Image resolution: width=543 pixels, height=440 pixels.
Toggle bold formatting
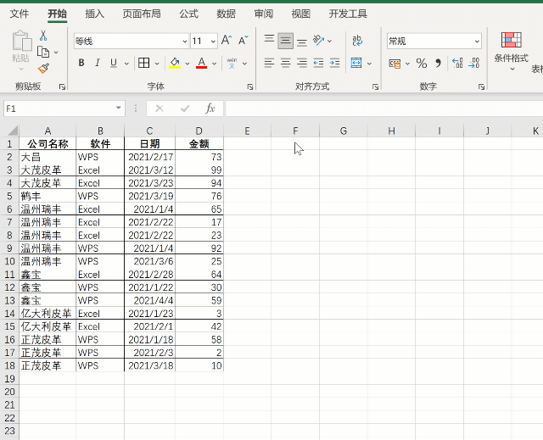pos(81,63)
